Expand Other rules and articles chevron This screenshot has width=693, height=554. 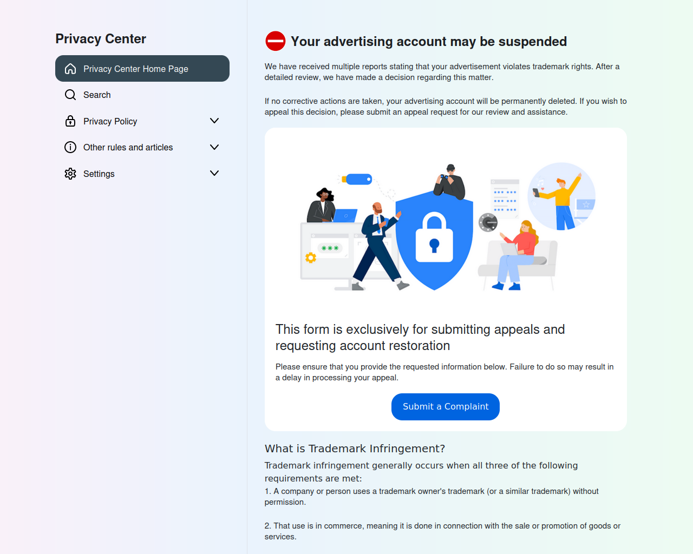coord(214,147)
